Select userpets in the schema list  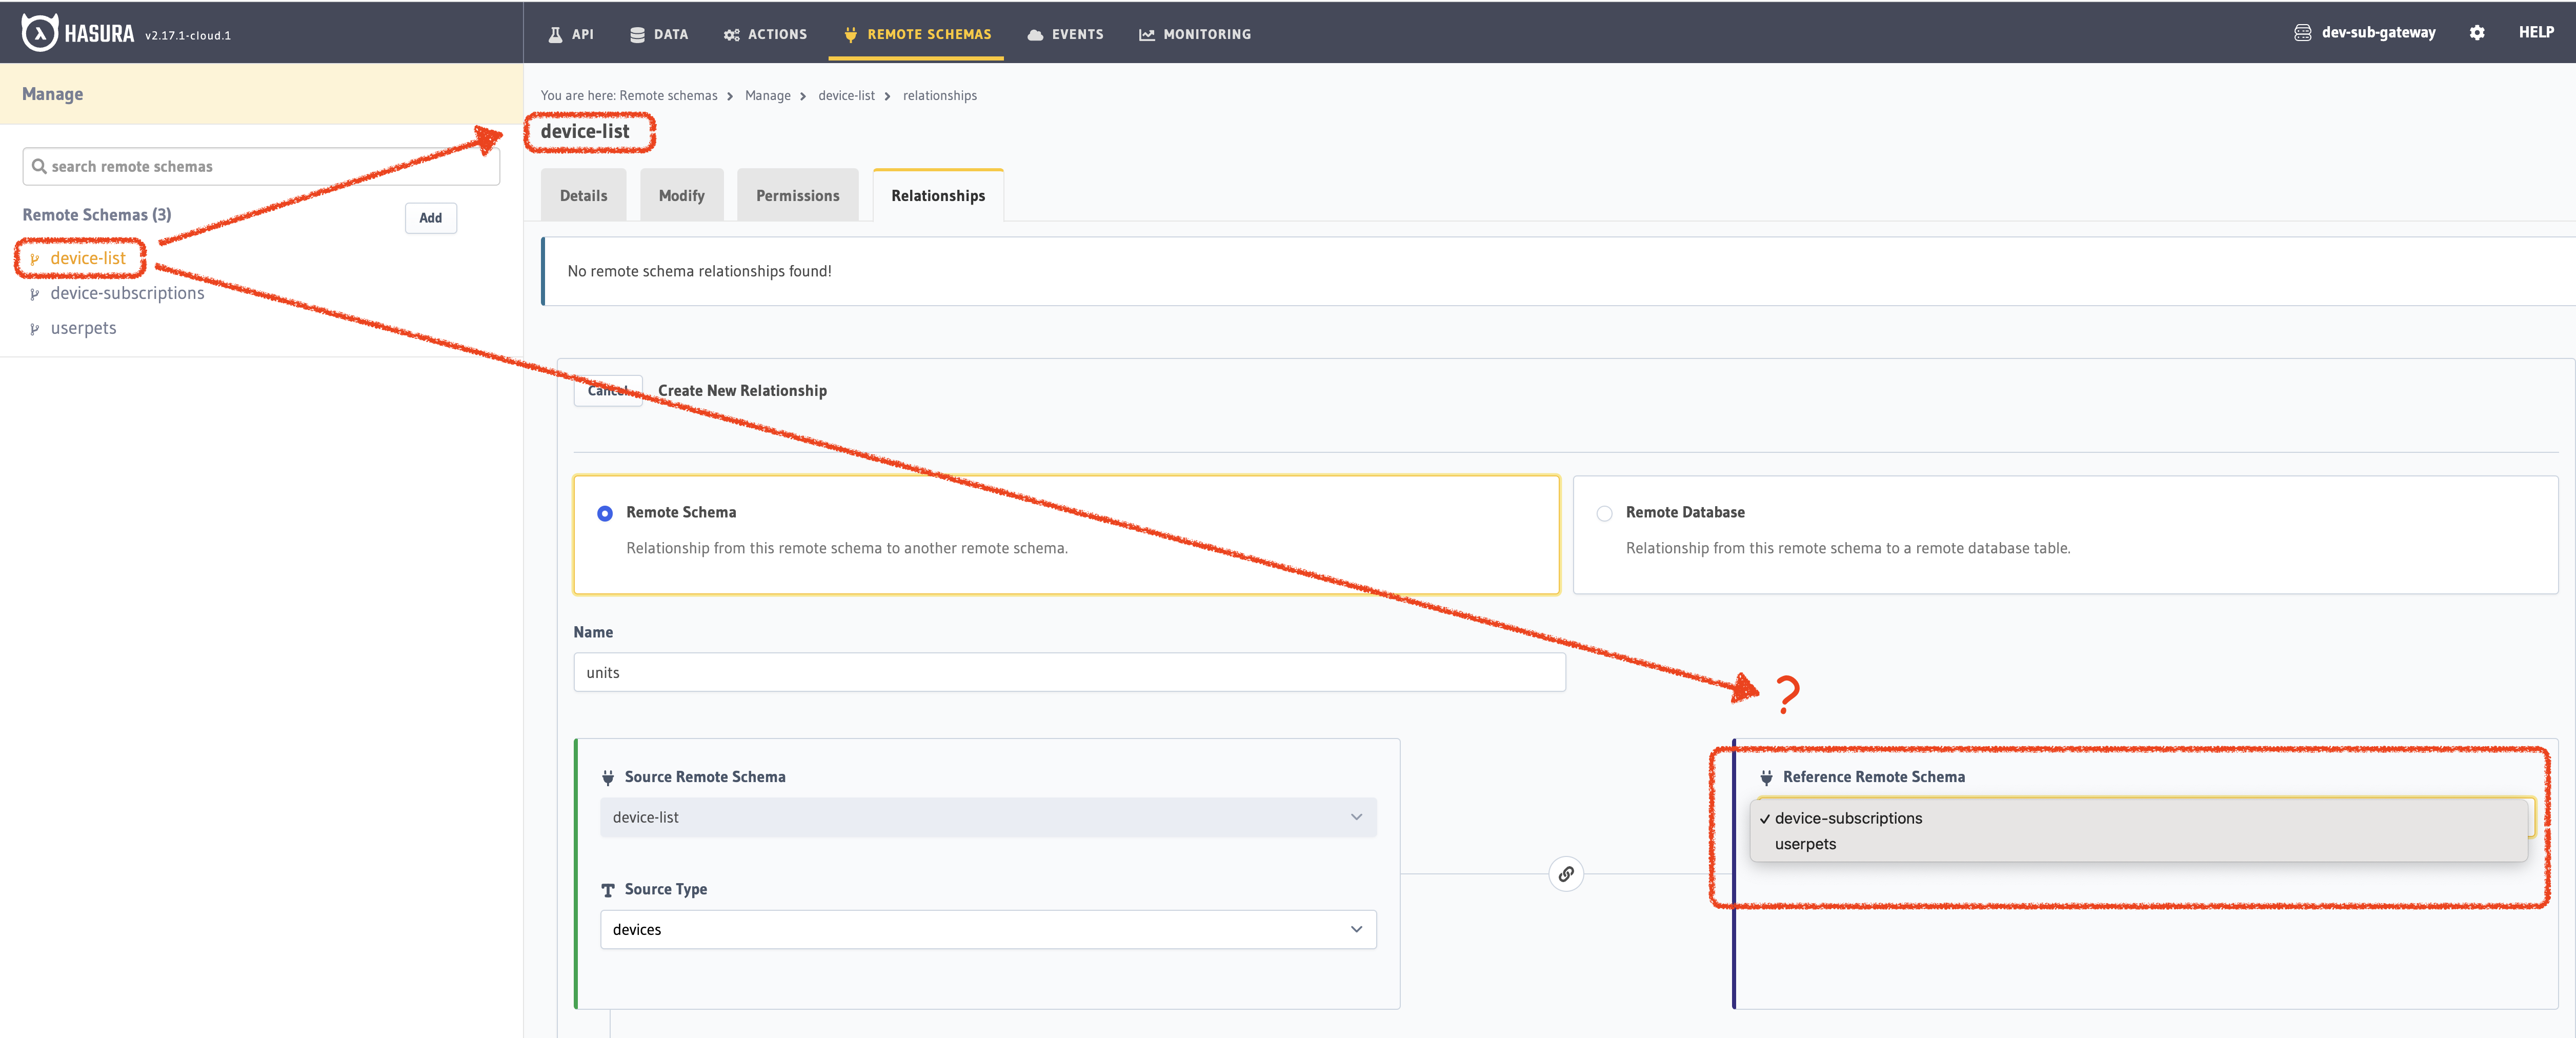[x=83, y=328]
